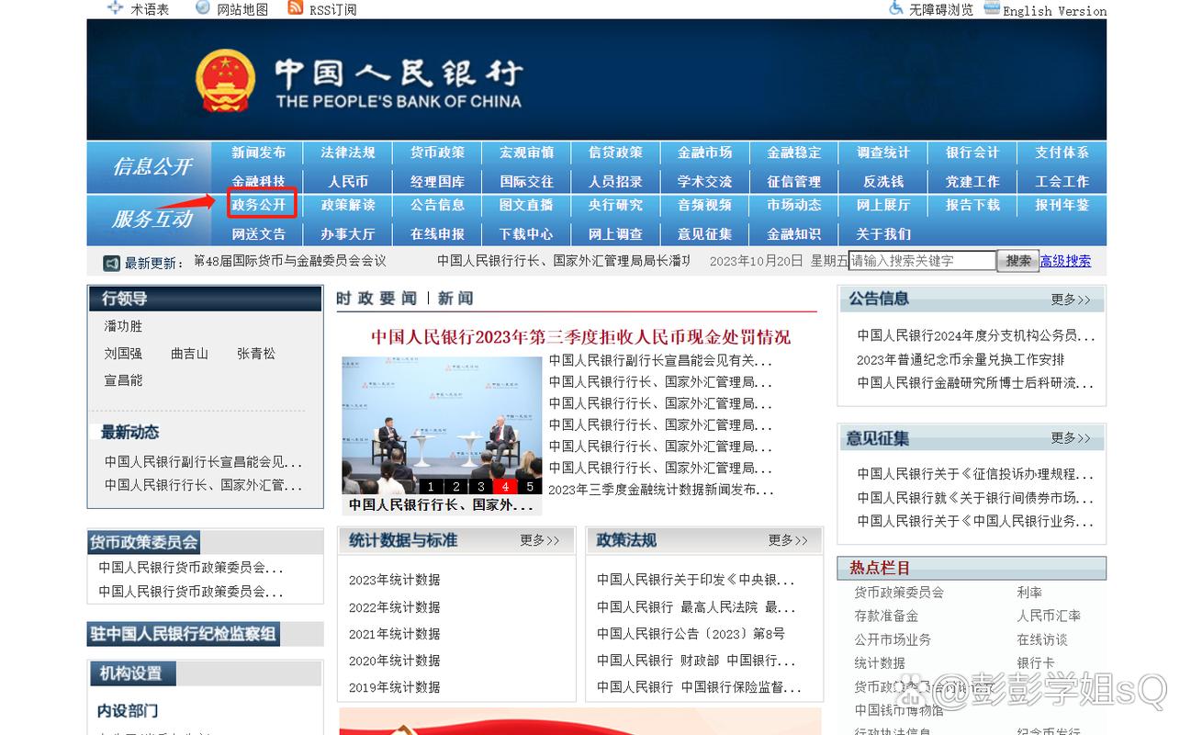Image resolution: width=1191 pixels, height=735 pixels.
Task: Show 更多 for 统计数据与标准 section
Action: coord(539,540)
